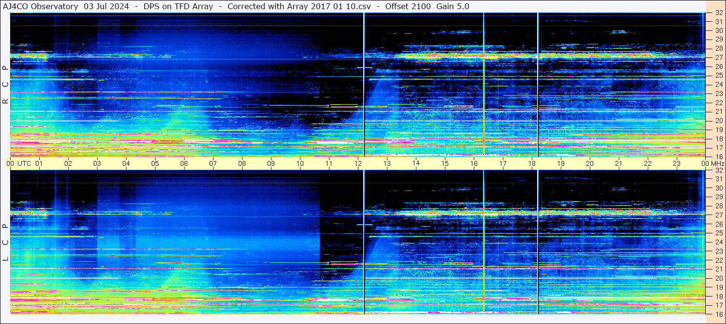This screenshot has width=726, height=324.
Task: Select the 31 frequency label of LCP panel
Action: coord(718,179)
